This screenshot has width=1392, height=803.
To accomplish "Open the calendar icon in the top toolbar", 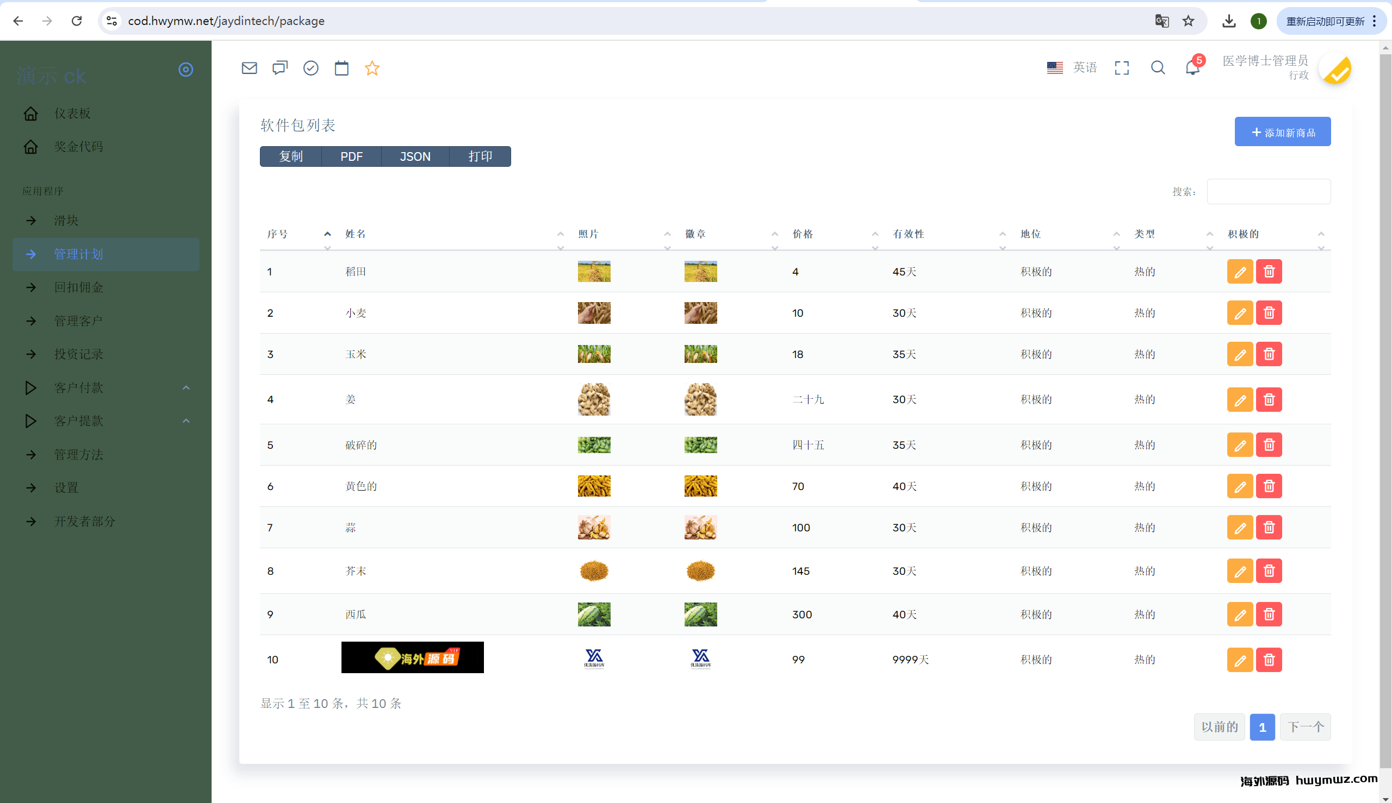I will point(341,68).
